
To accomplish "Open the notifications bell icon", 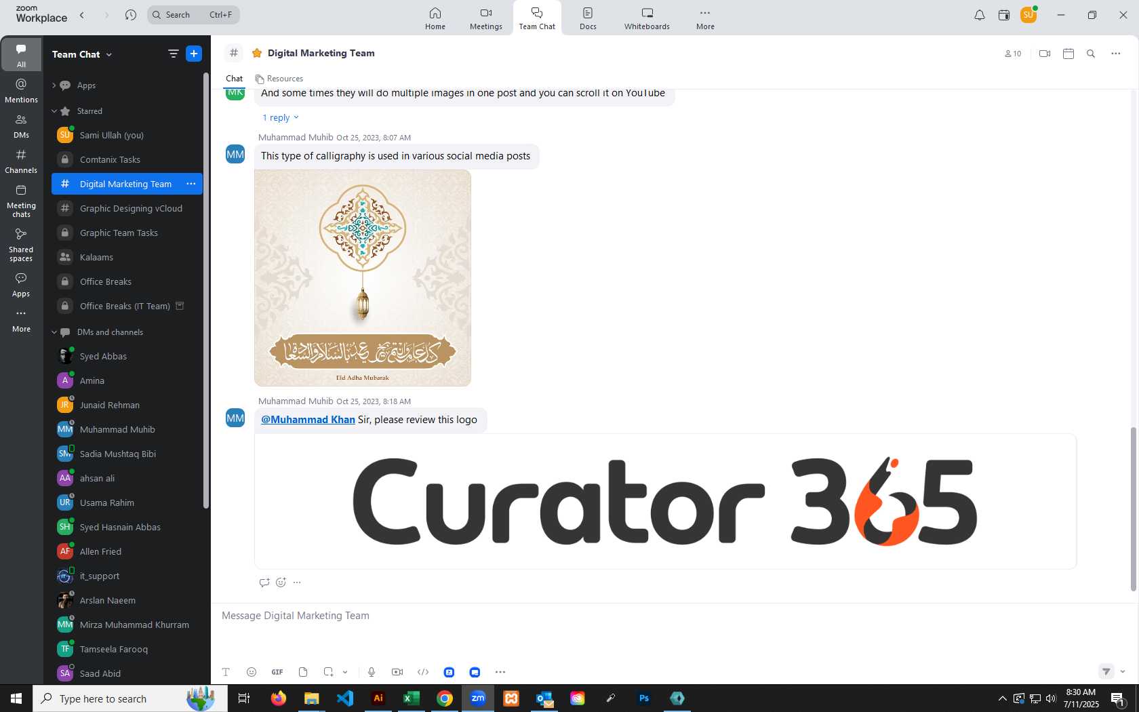I will coord(979,15).
